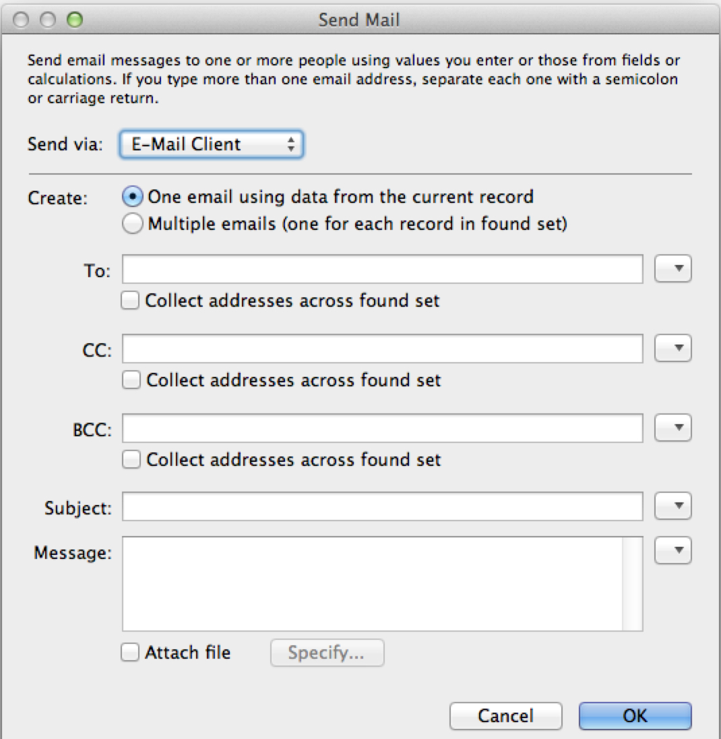
Task: Click the BCC address input field
Action: click(x=382, y=428)
